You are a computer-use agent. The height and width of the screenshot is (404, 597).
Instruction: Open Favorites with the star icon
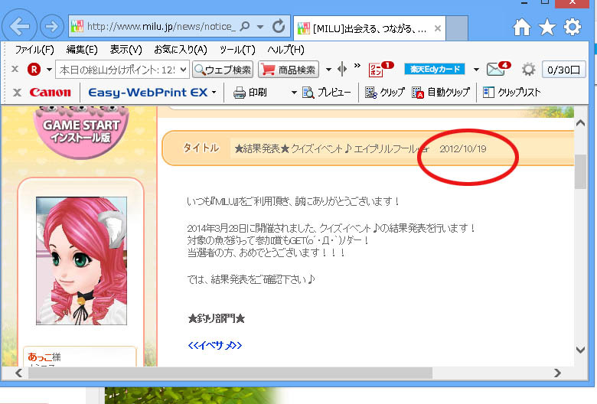tap(546, 28)
